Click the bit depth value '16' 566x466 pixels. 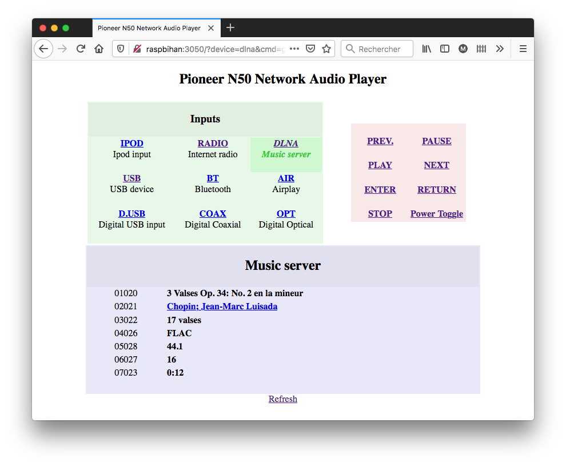(172, 360)
